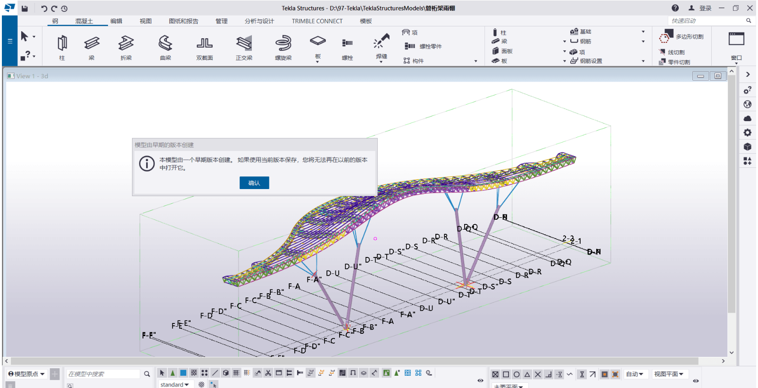This screenshot has width=758, height=388.
Task: Expand the 构件 group dropdown arrow
Action: [x=475, y=61]
